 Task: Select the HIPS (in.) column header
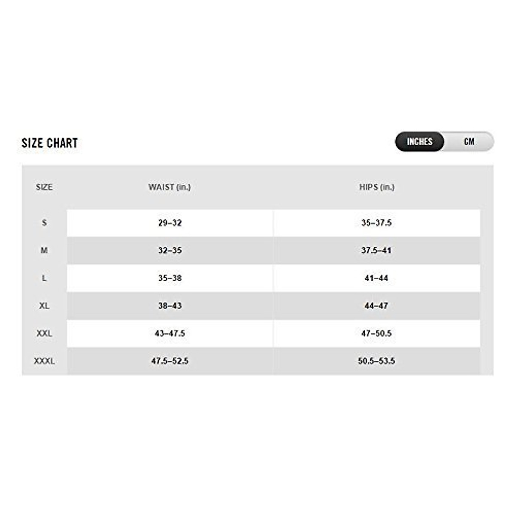(376, 187)
